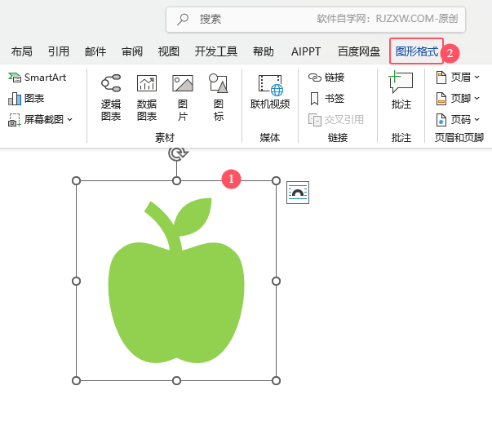Switch to the 图形格式 tab

416,51
